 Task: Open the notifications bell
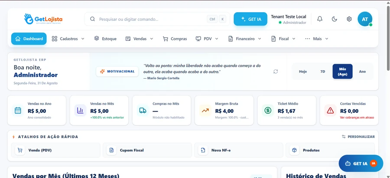(x=320, y=19)
